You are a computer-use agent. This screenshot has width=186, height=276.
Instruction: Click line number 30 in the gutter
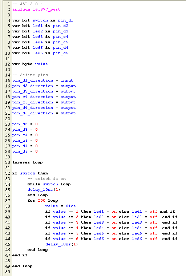(x=8, y=162)
